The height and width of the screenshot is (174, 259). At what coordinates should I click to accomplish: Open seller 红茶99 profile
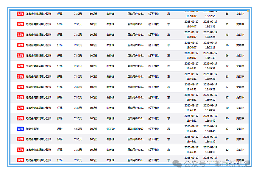tap(110, 129)
